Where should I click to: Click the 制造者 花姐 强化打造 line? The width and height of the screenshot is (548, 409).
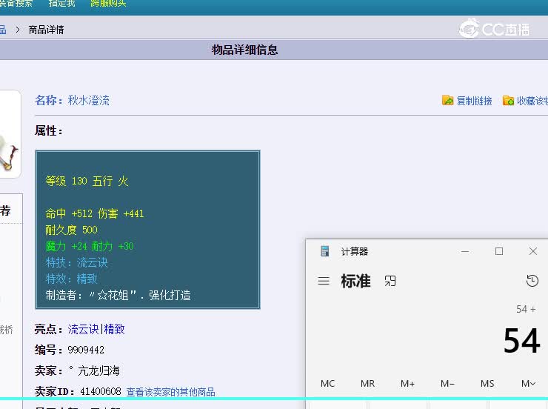118,295
